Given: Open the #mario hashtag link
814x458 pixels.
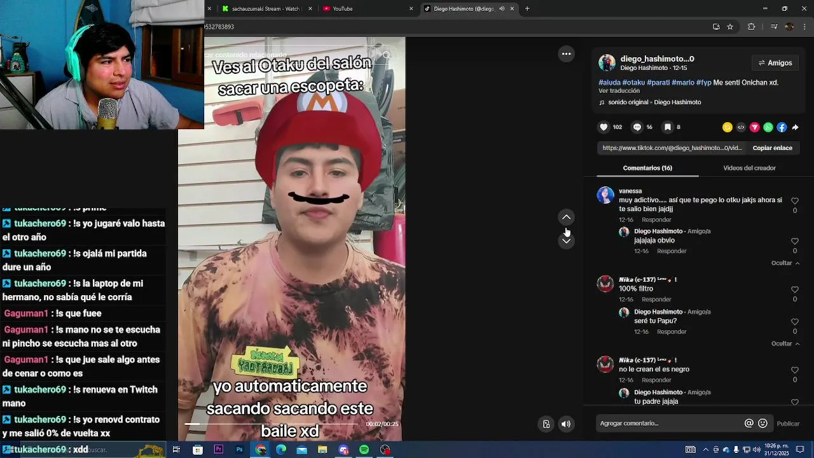Looking at the screenshot, I should tap(683, 83).
